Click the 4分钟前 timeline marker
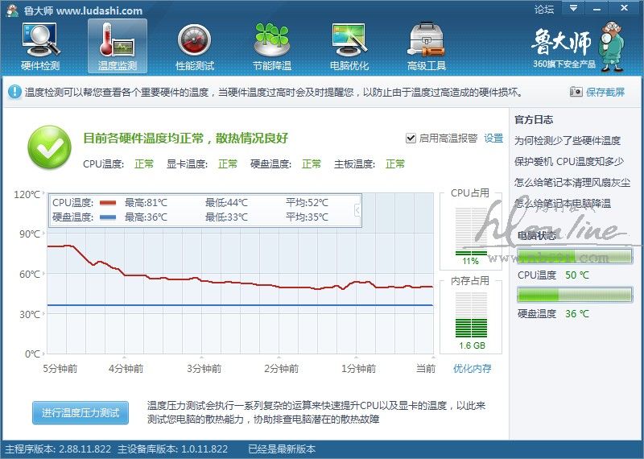The image size is (644, 459). 126,369
